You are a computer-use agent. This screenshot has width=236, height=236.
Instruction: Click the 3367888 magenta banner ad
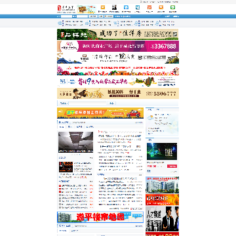[118, 47]
